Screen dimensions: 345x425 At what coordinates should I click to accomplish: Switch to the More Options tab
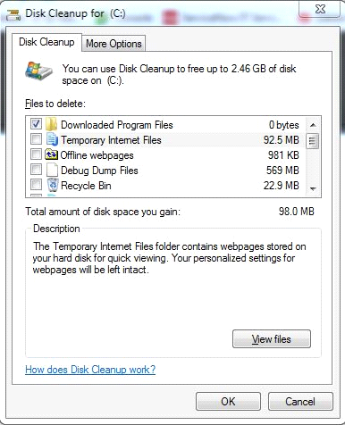114,44
